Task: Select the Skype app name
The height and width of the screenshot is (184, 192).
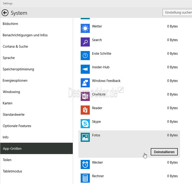Action: [x=96, y=121]
